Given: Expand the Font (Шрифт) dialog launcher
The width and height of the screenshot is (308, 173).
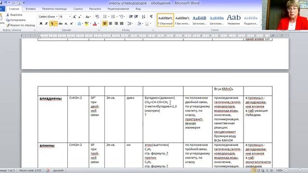Looking at the screenshot, I should (99, 30).
